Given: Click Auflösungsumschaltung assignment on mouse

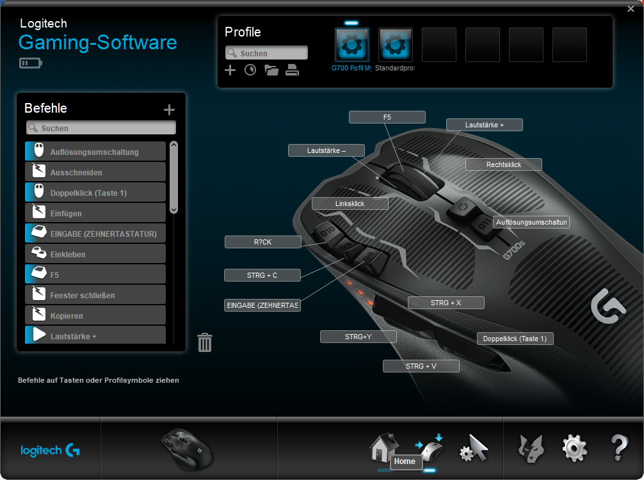Looking at the screenshot, I should pos(531,222).
